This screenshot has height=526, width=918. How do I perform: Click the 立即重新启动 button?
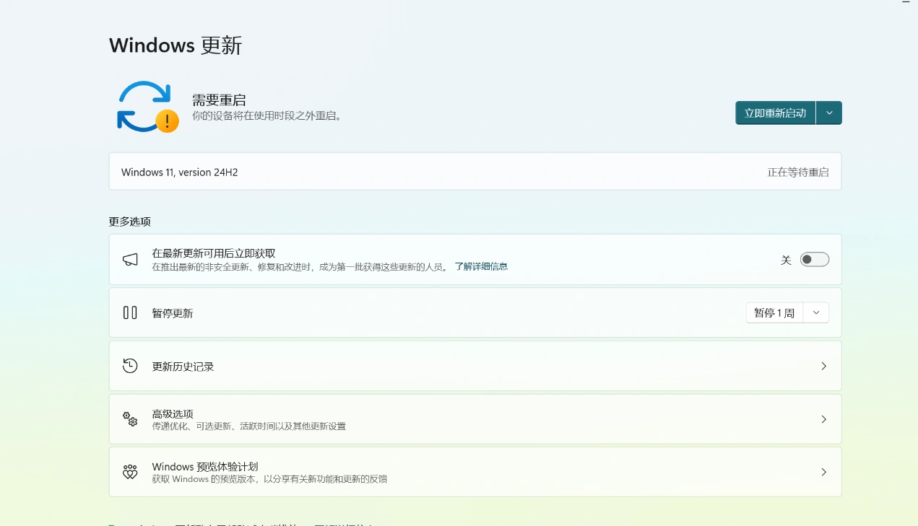coord(774,113)
